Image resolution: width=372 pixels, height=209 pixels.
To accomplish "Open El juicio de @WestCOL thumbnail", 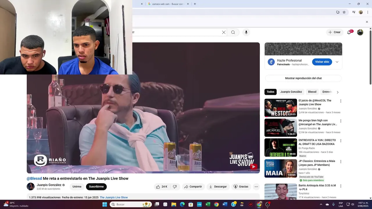I will [x=280, y=108].
